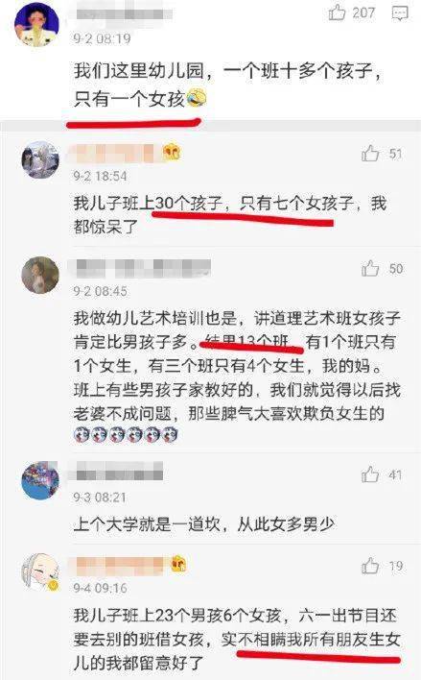The image size is (421, 680).
Task: Open replies via the comment bubble icon
Action: point(399,13)
